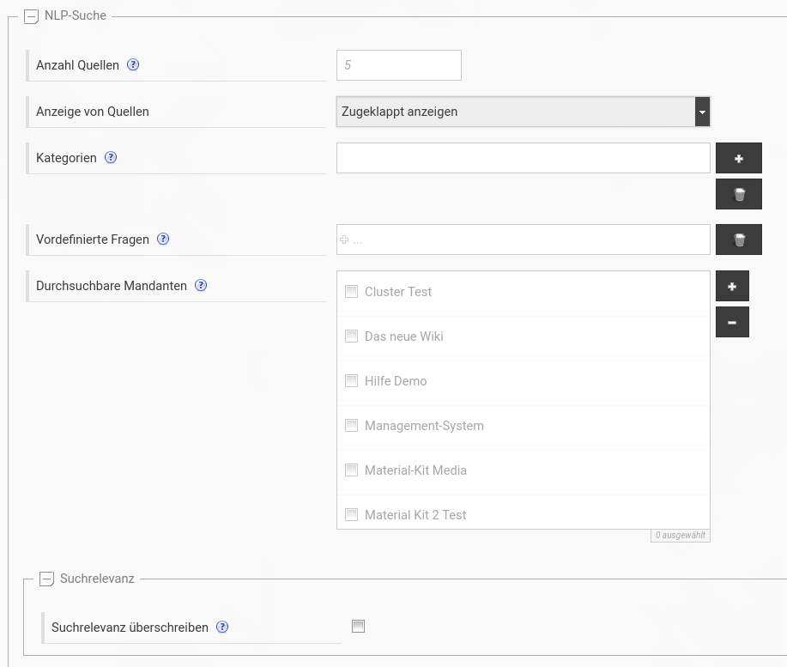Click the Management-System label

point(424,426)
